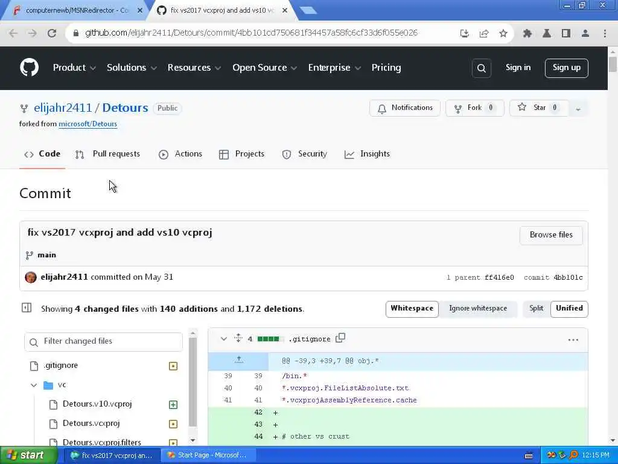Open the Code tab
The image size is (618, 464).
click(x=42, y=154)
